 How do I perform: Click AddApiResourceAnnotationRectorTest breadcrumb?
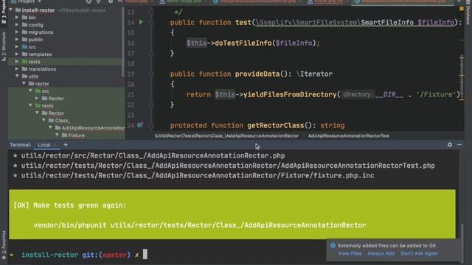pos(349,135)
